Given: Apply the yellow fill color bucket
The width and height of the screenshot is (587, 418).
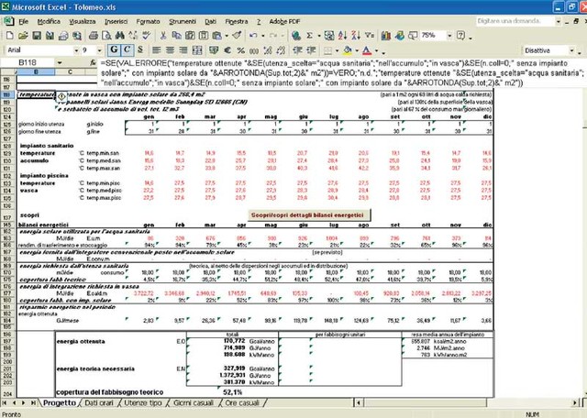Looking at the screenshot, I should (347, 50).
